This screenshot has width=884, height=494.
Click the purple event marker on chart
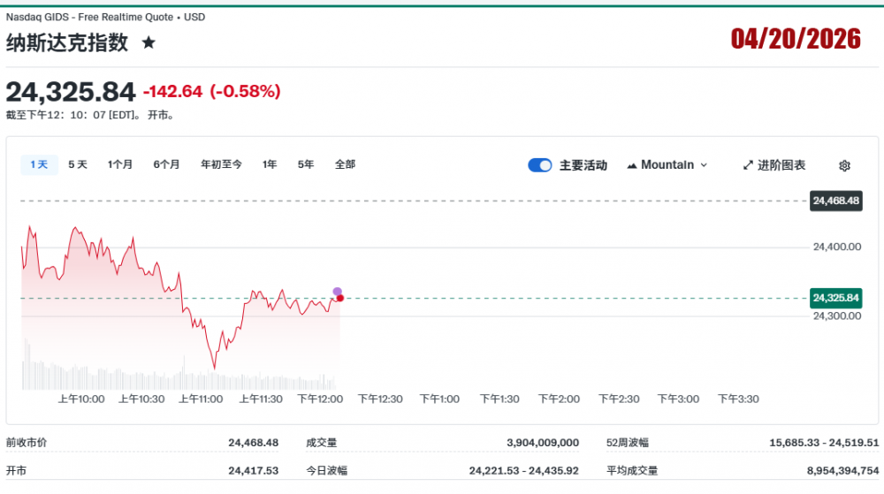pos(337,291)
